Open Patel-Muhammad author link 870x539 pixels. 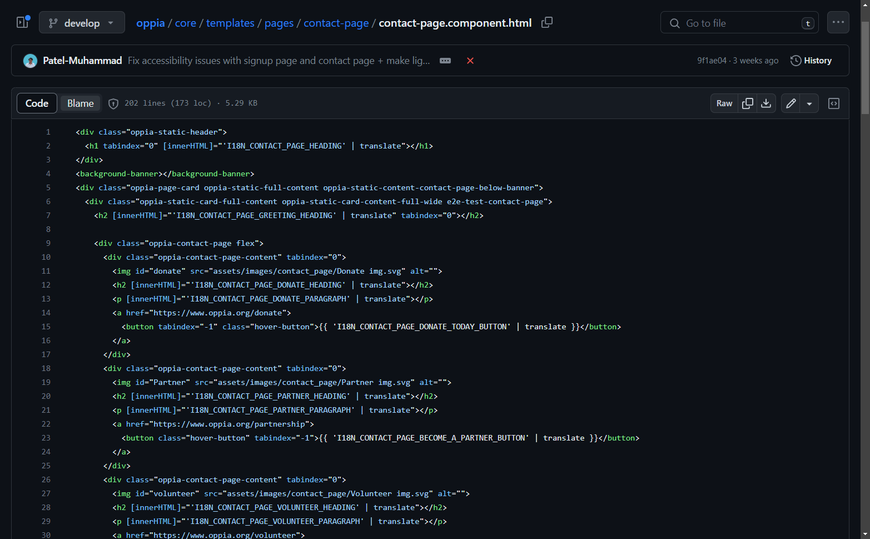(x=82, y=61)
